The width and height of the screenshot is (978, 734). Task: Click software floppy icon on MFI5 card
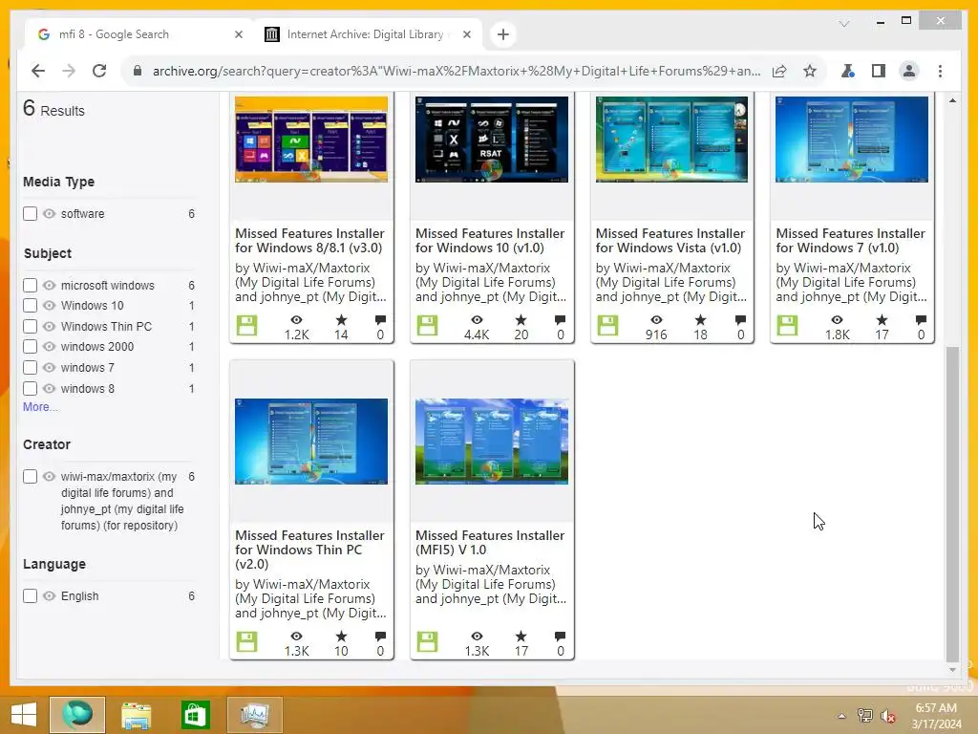click(x=427, y=641)
